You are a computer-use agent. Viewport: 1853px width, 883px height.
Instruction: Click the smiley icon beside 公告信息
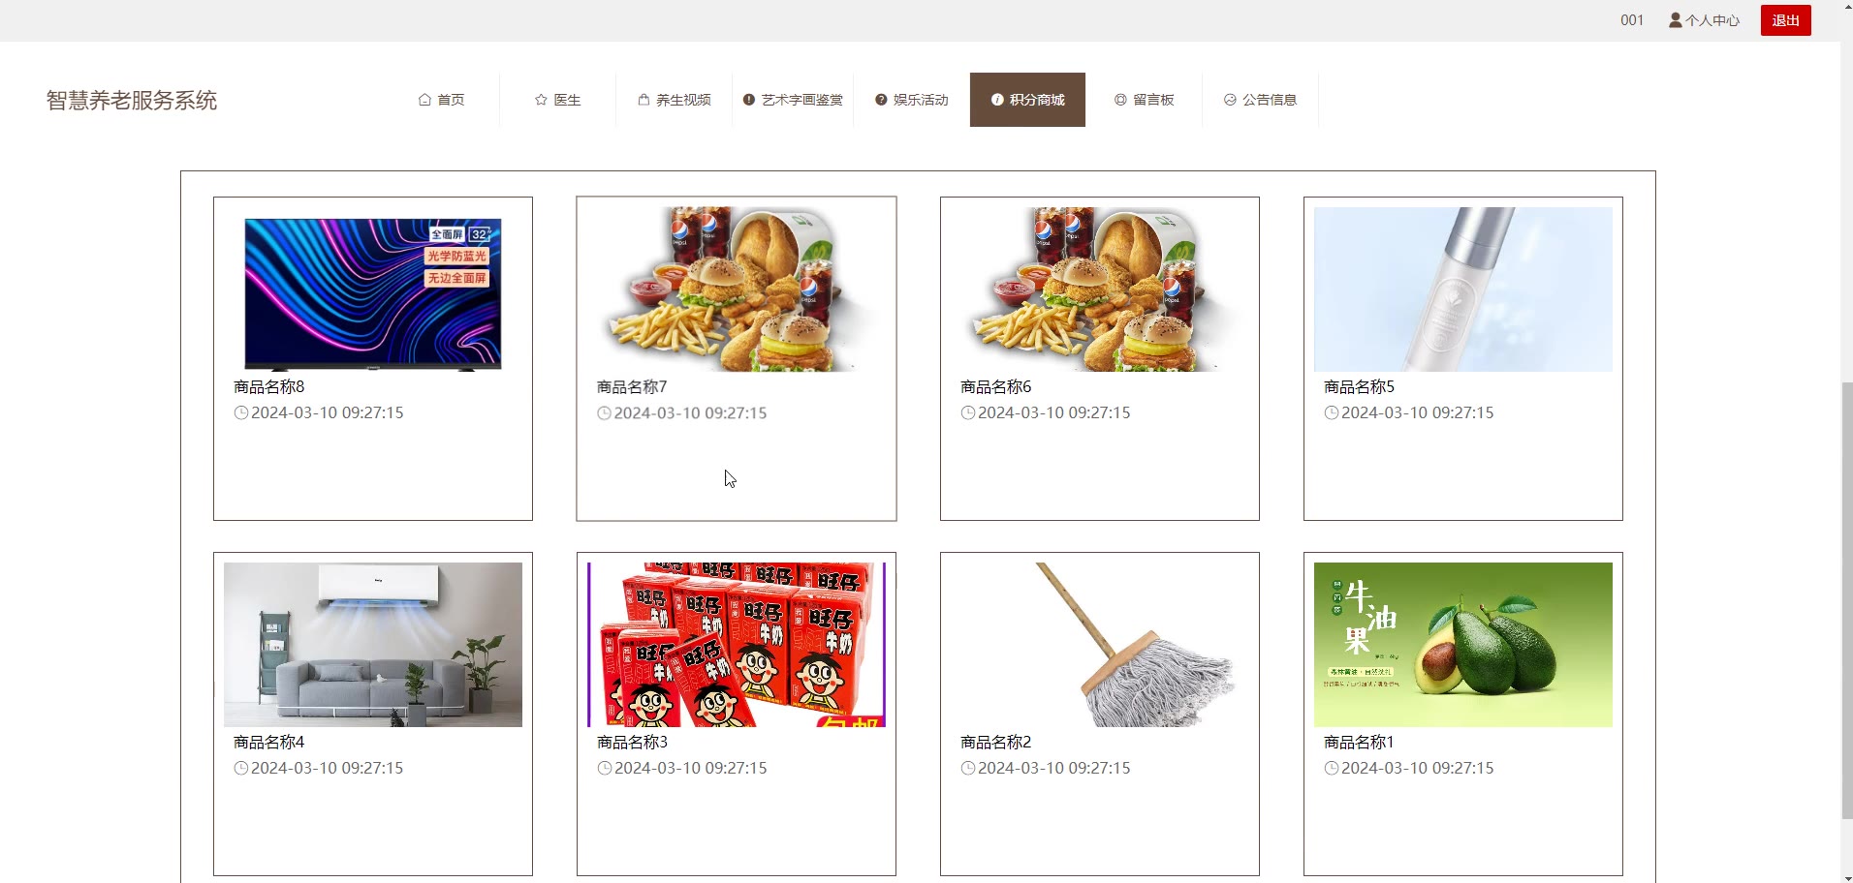1230,100
